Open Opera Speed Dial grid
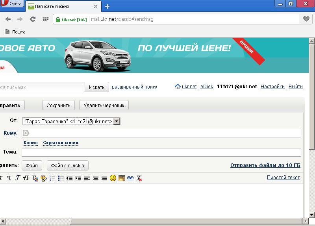This screenshot has width=315, height=226. click(46, 19)
